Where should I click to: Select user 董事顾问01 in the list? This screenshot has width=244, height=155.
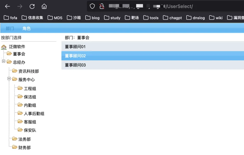153,46
